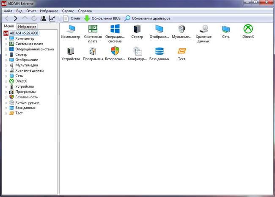Viewport: 275px width, 197px height.
Task: Open the База данных icon in main pane
Action: tap(159, 51)
